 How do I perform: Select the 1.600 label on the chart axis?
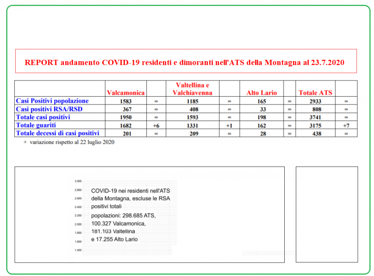tap(78, 241)
